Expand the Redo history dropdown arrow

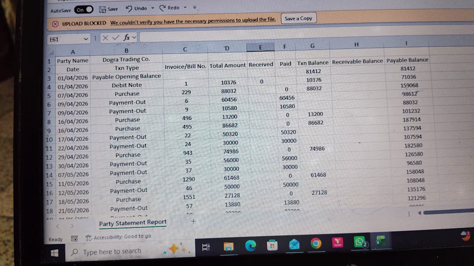(185, 7)
